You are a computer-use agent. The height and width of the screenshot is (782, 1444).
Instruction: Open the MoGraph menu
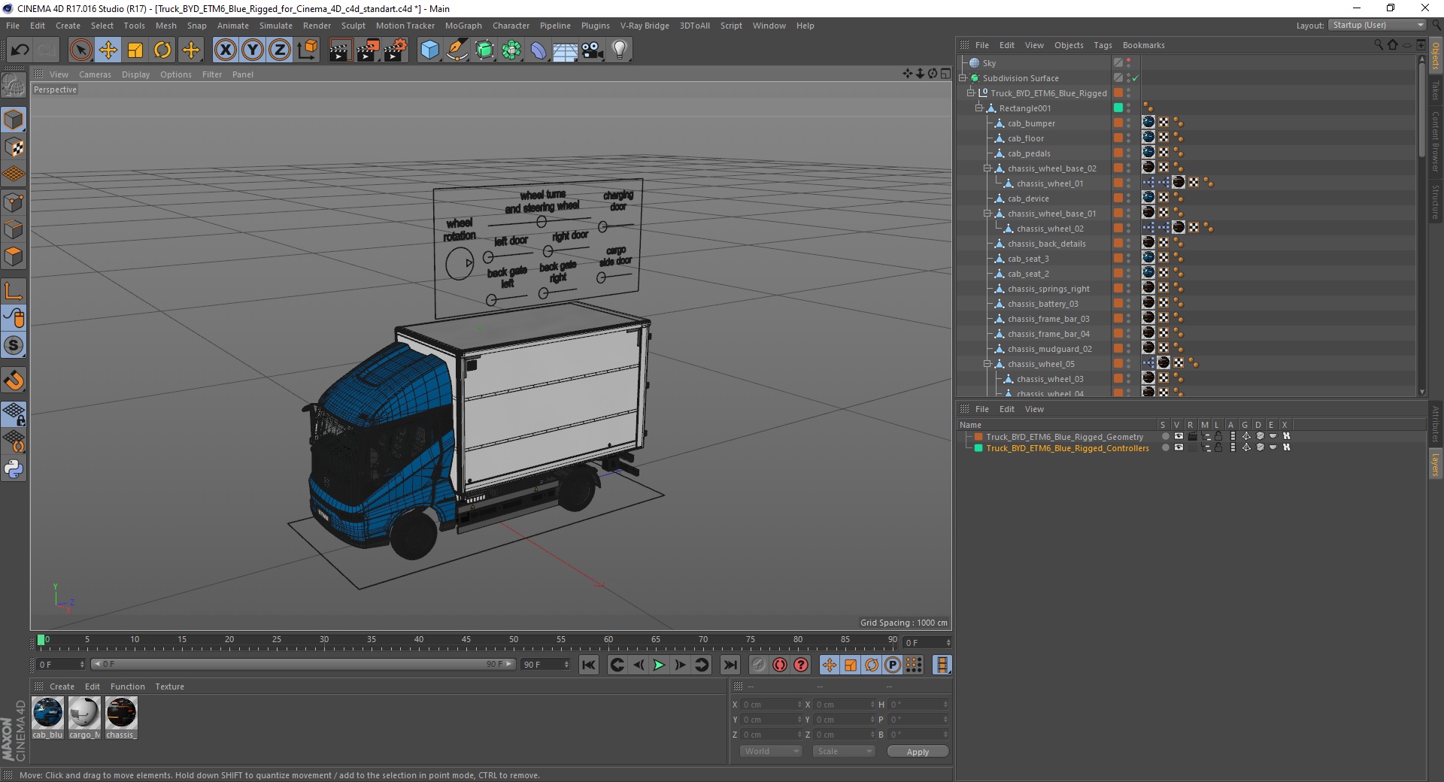(x=463, y=26)
